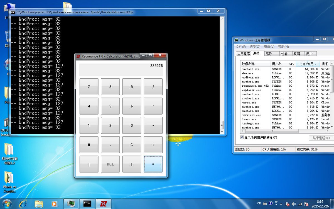Open Windows Explorer folder icon on taskbar
The image size is (334, 209).
click(39, 204)
